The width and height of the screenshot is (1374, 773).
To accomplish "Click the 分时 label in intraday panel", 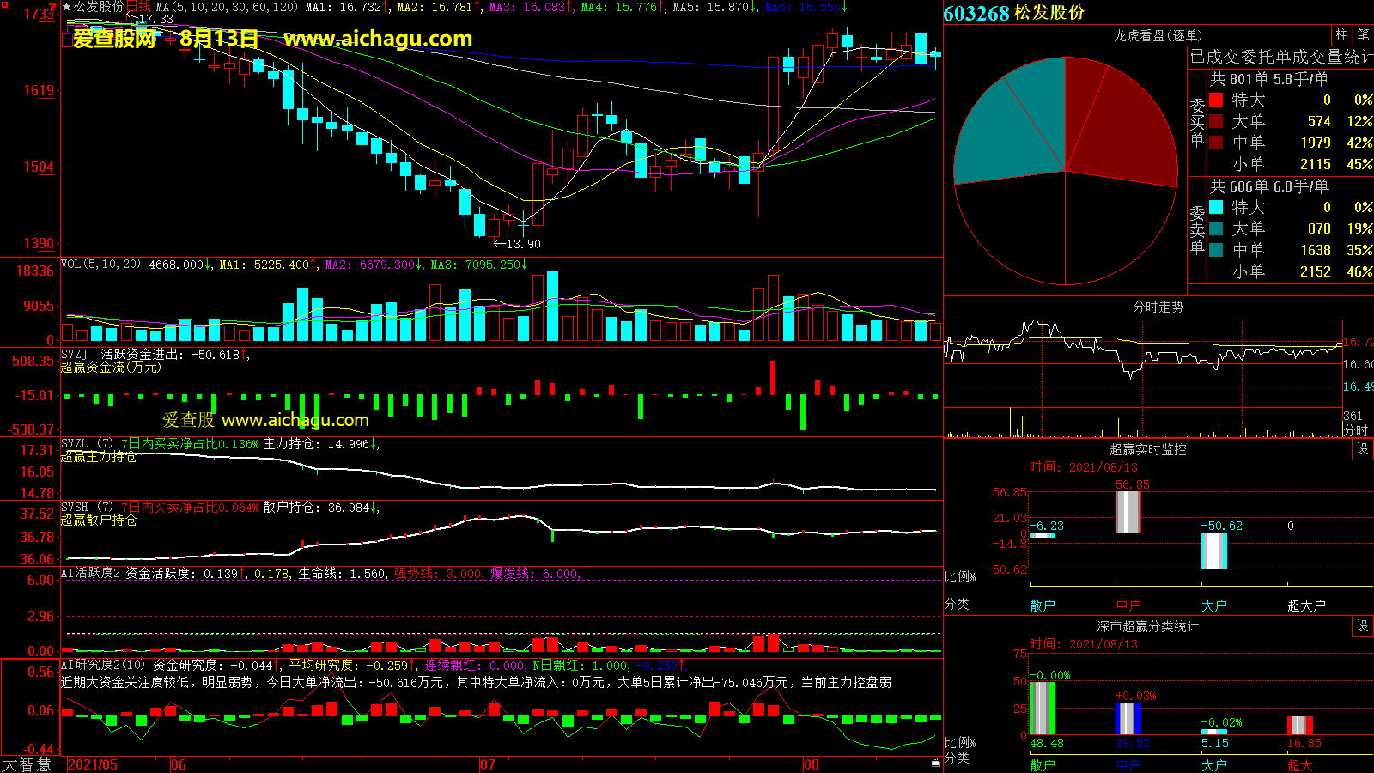I will point(1356,429).
